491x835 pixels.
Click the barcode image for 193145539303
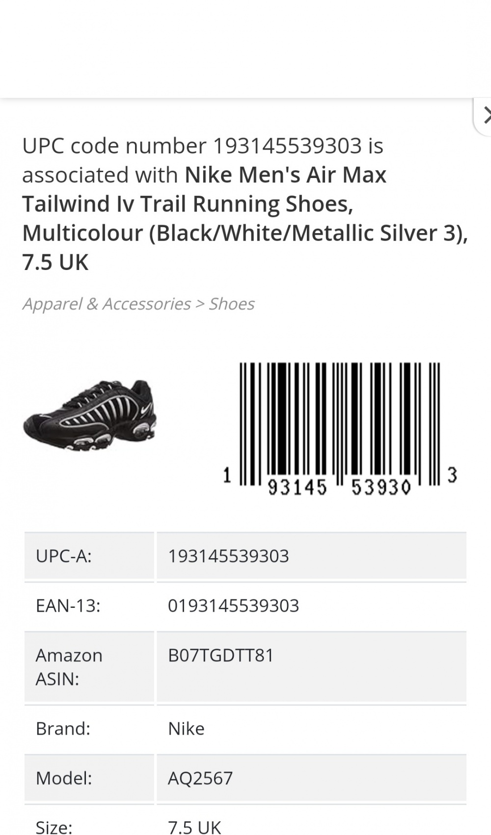pos(339,425)
